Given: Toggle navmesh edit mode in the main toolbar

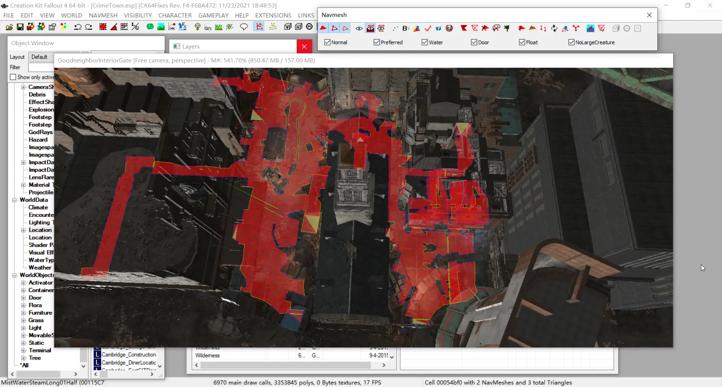Looking at the screenshot, I should point(259,27).
